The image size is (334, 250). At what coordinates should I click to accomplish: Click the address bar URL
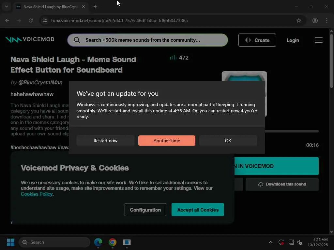coord(119,21)
